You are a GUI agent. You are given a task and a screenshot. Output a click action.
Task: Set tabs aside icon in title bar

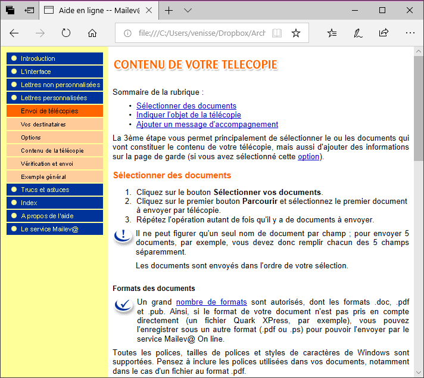(30, 11)
